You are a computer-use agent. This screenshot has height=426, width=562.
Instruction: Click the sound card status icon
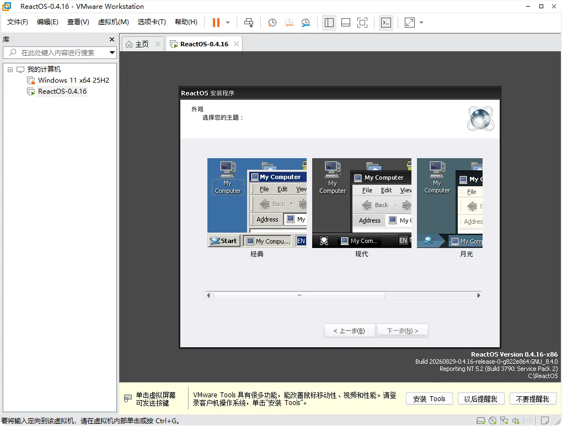[516, 420]
